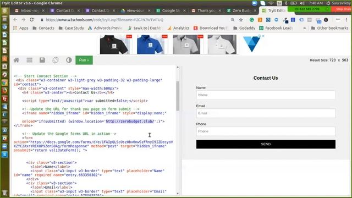Toggle dark theme contrast icon
The height and width of the screenshot is (198, 352).
69,60
